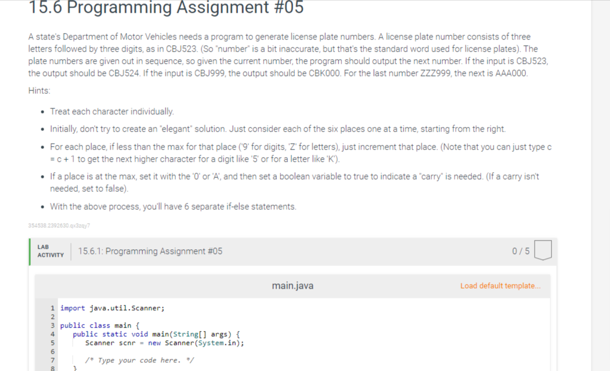The image size is (610, 371).
Task: Click the Type your code here comment
Action: point(139,361)
